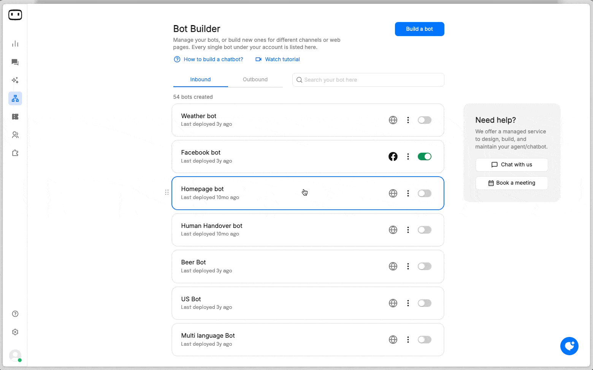This screenshot has width=593, height=370.
Task: Disable the Facebook bot toggle
Action: pos(424,157)
